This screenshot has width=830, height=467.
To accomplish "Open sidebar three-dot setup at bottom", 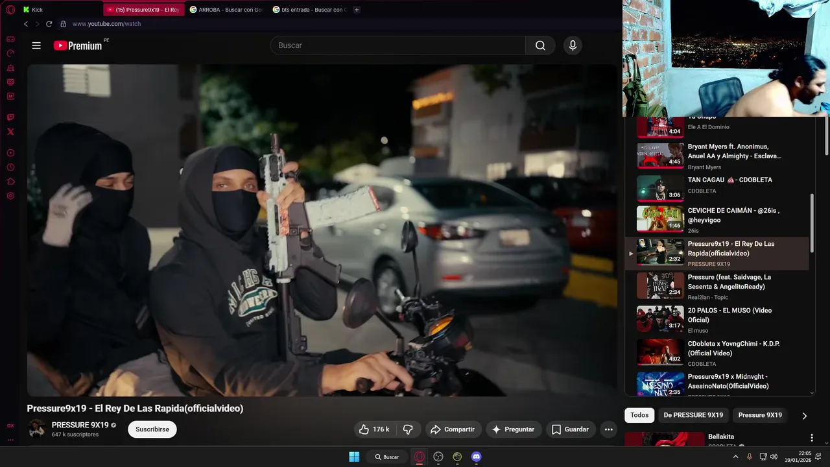I will pyautogui.click(x=10, y=440).
